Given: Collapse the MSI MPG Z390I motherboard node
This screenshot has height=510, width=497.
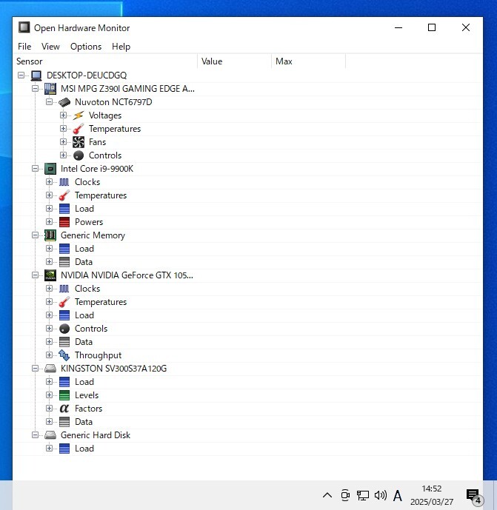Looking at the screenshot, I should tap(35, 89).
